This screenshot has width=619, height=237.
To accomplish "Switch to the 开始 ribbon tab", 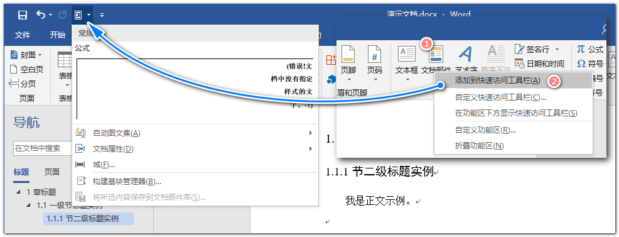I will click(57, 35).
